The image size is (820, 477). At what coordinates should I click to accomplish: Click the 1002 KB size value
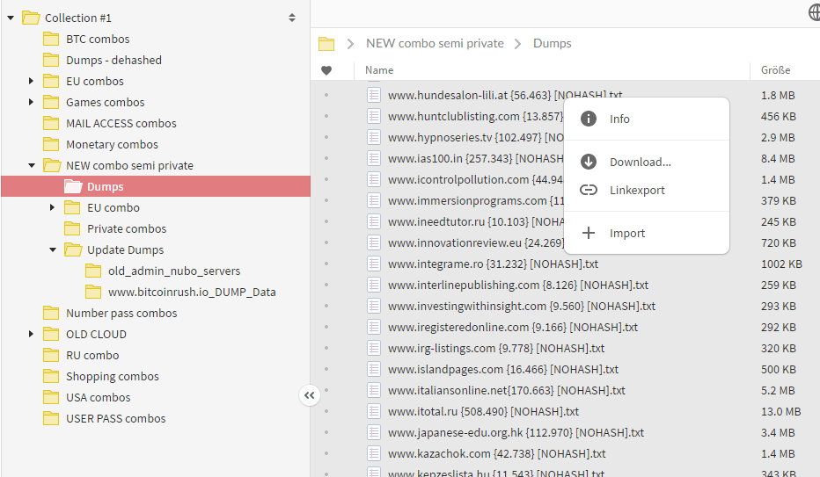click(781, 264)
